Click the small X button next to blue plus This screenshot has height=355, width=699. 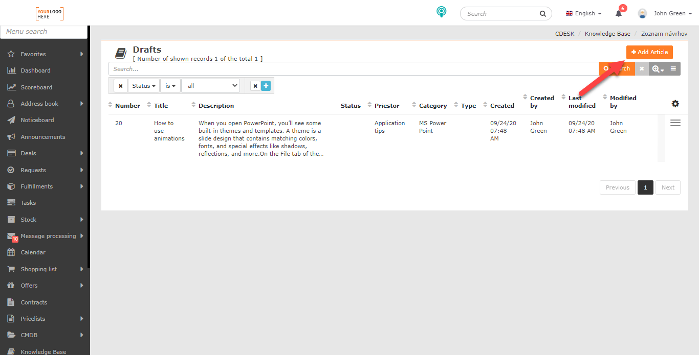tap(255, 86)
